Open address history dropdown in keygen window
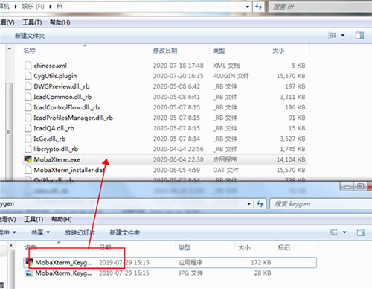The width and height of the screenshot is (372, 289). point(248,204)
